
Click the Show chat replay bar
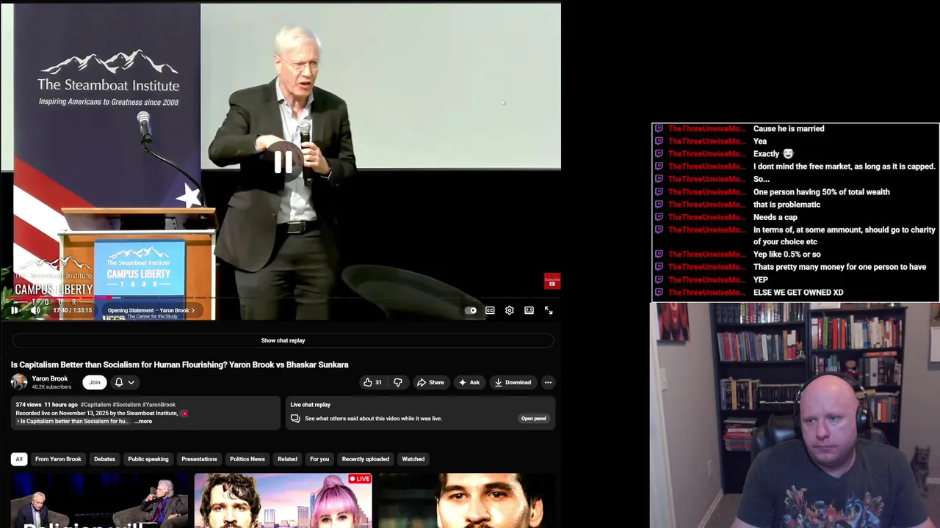click(x=283, y=340)
